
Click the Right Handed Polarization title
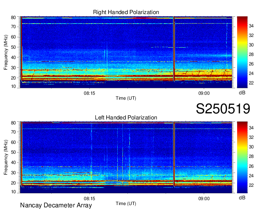(126, 12)
